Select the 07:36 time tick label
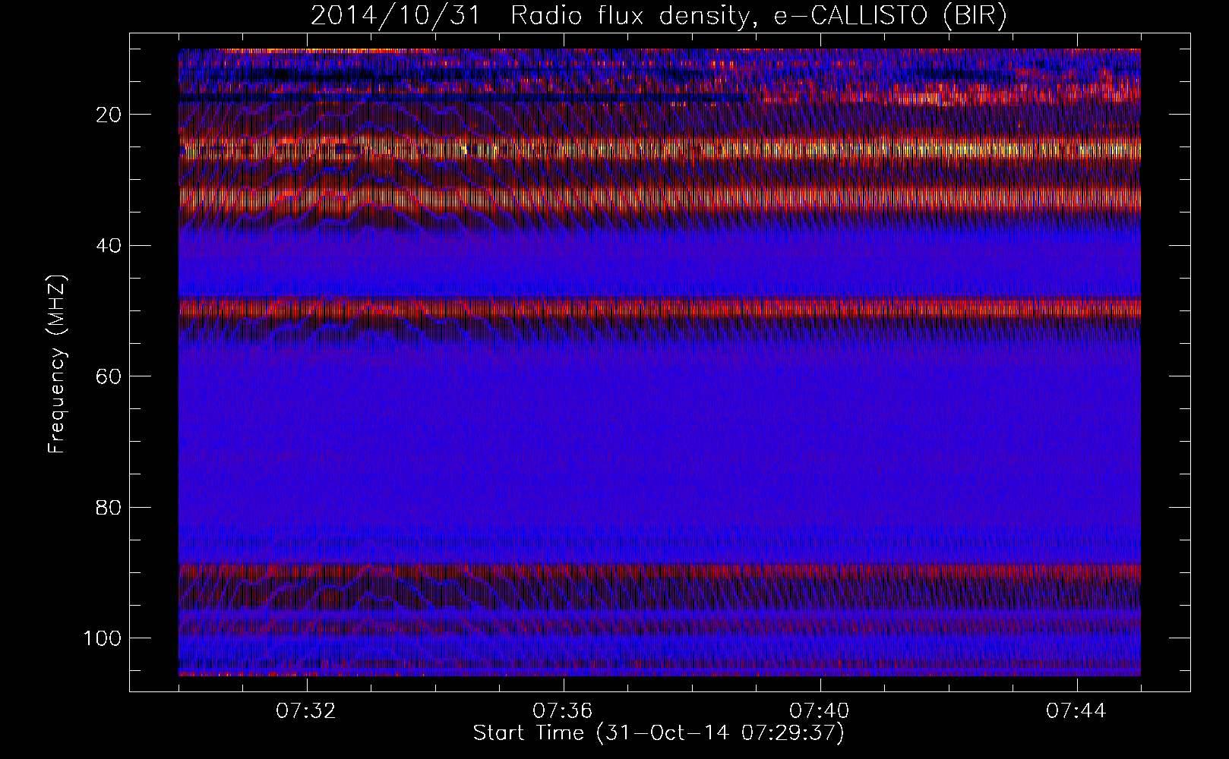Viewport: 1229px width, 759px height. point(563,711)
